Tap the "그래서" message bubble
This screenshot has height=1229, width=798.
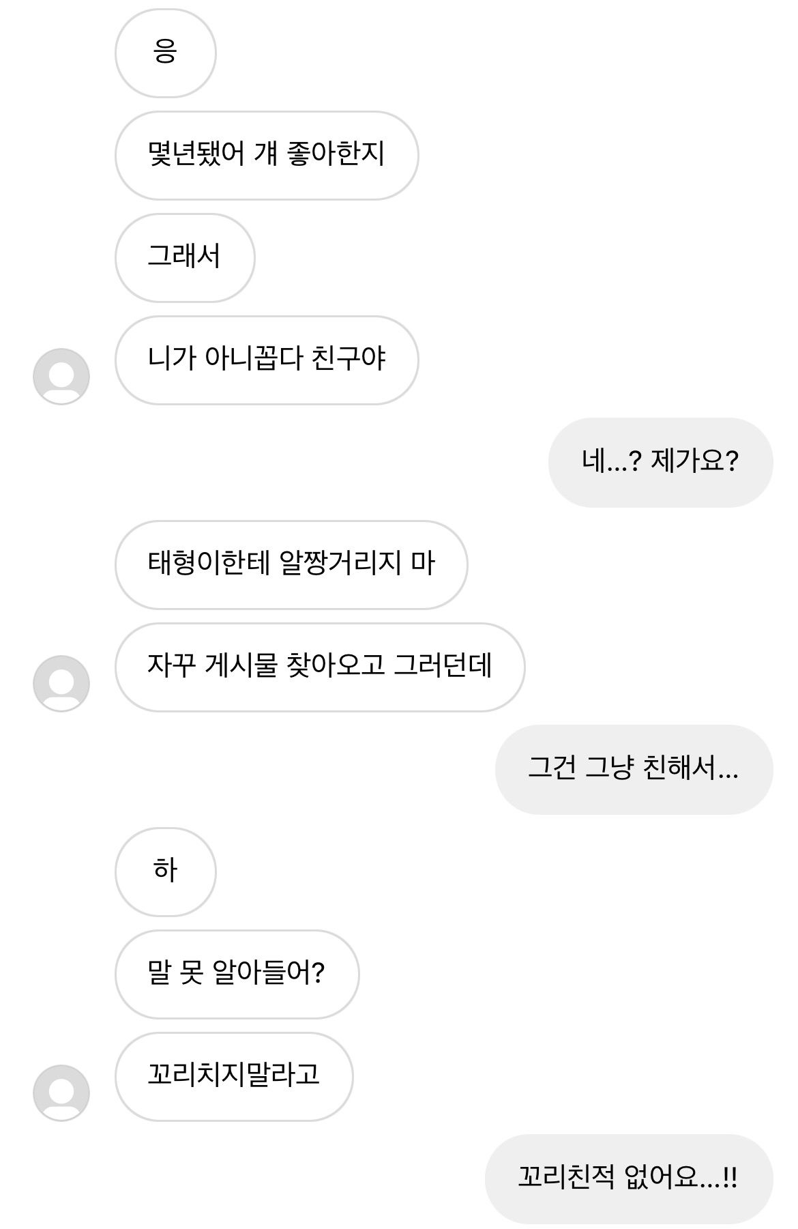click(x=185, y=258)
